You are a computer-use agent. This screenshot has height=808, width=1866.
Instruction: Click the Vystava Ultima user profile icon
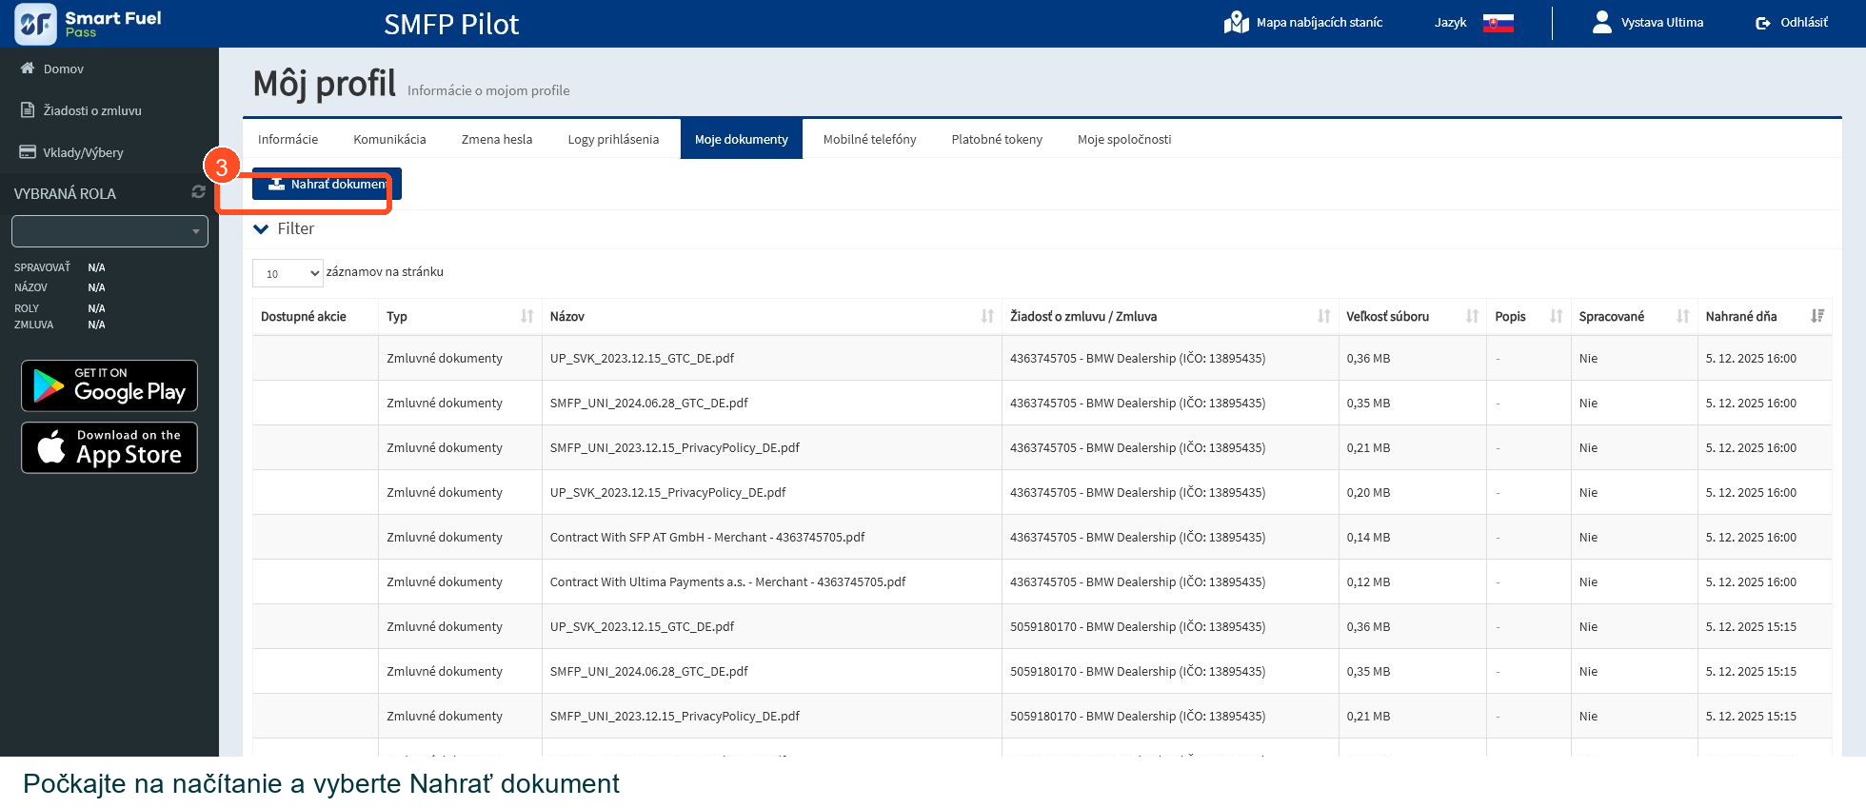[x=1601, y=22]
